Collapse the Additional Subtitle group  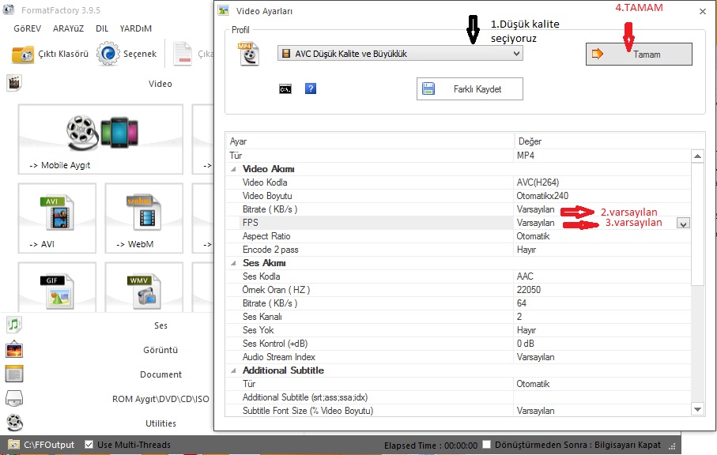pyautogui.click(x=233, y=370)
